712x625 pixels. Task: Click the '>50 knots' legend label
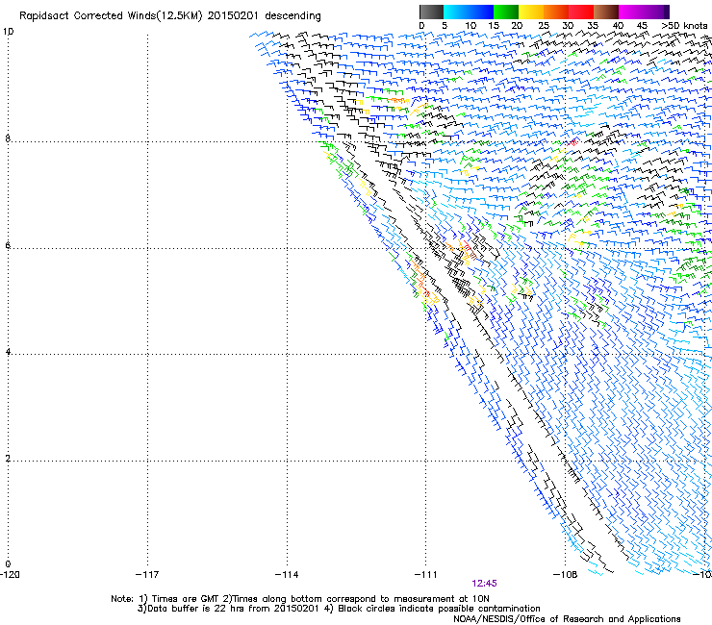point(684,26)
